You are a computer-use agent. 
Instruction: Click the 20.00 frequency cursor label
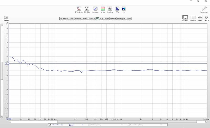point(9,119)
